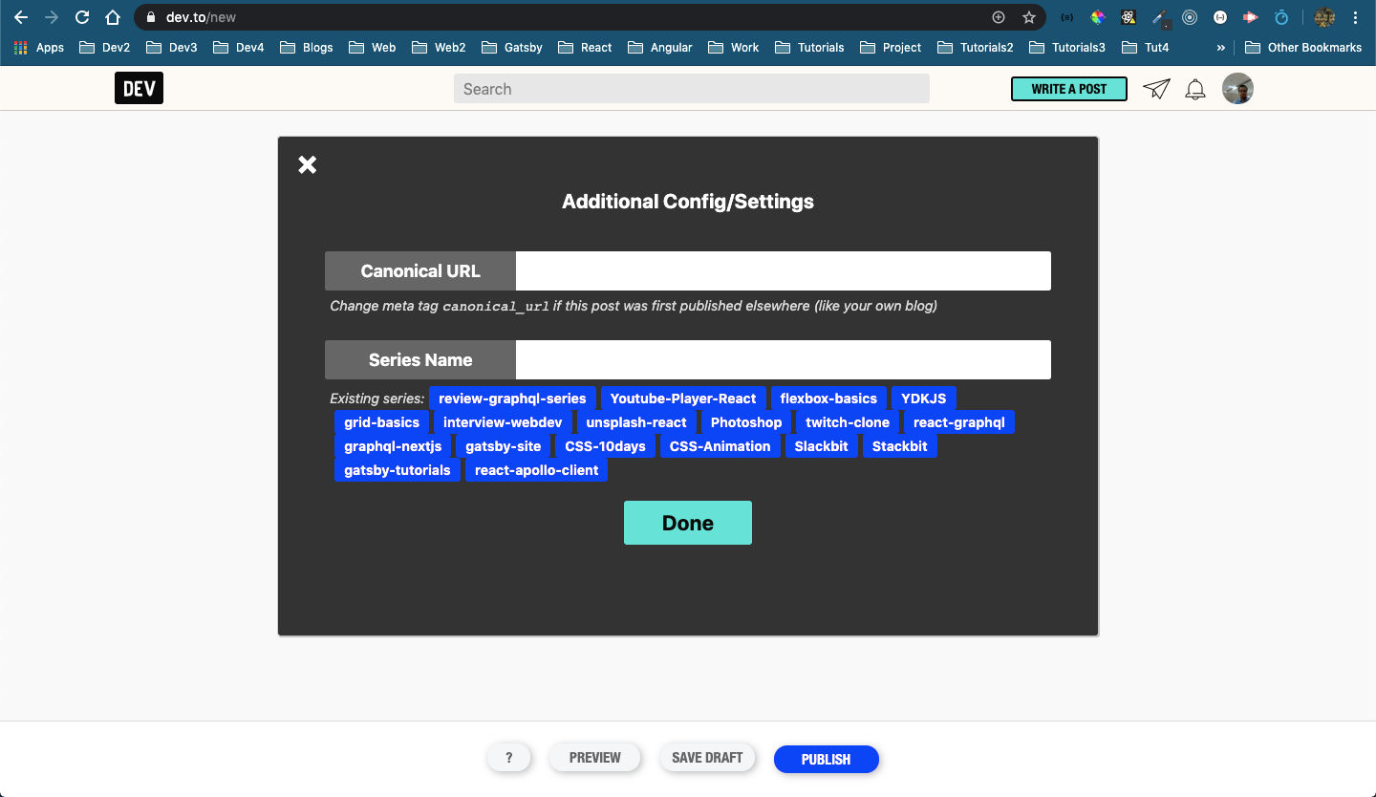Go forward in browser history
Image resolution: width=1376 pixels, height=797 pixels.
coord(52,17)
